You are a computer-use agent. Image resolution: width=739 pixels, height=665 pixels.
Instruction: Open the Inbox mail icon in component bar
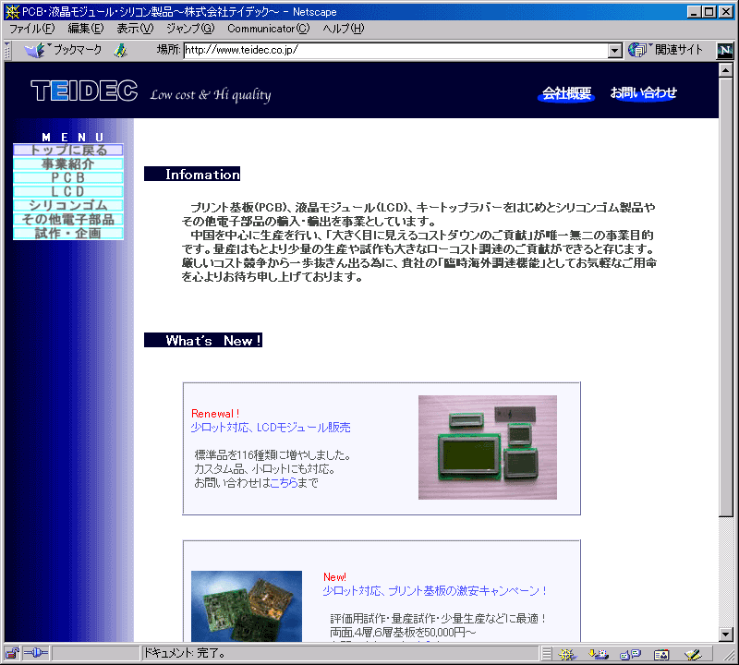pyautogui.click(x=598, y=654)
